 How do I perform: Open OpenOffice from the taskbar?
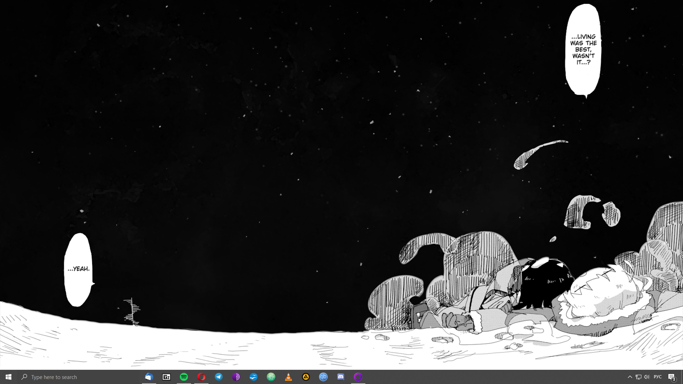point(254,377)
